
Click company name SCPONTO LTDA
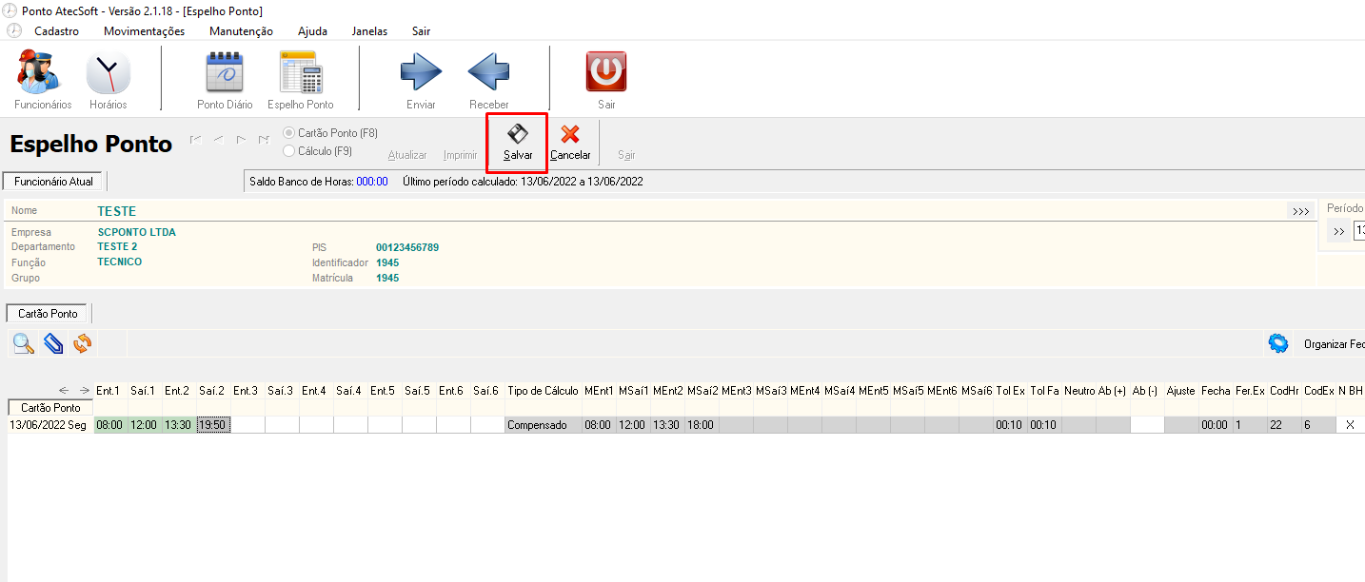pos(137,232)
